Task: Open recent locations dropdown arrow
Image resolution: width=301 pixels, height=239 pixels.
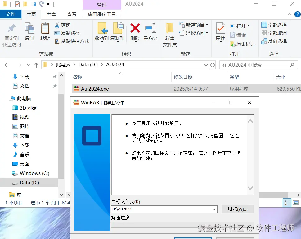Action: pos(29,65)
